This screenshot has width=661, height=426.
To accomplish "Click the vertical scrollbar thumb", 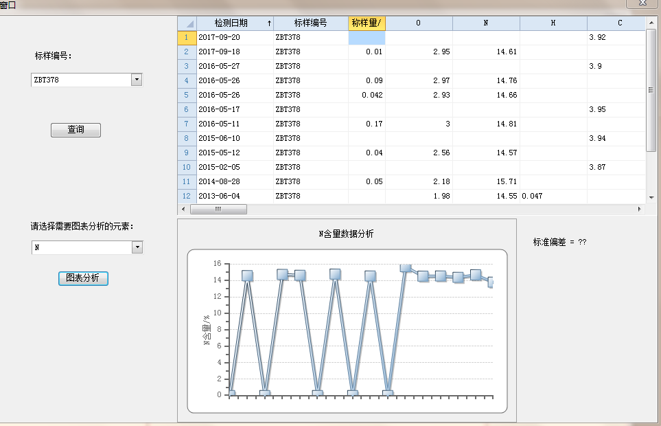I will click(651, 90).
